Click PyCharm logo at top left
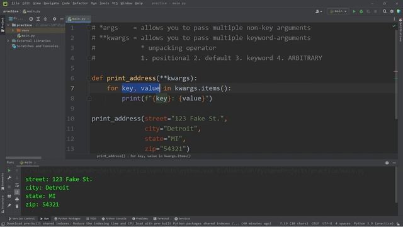403x227 pixels. [5, 3]
